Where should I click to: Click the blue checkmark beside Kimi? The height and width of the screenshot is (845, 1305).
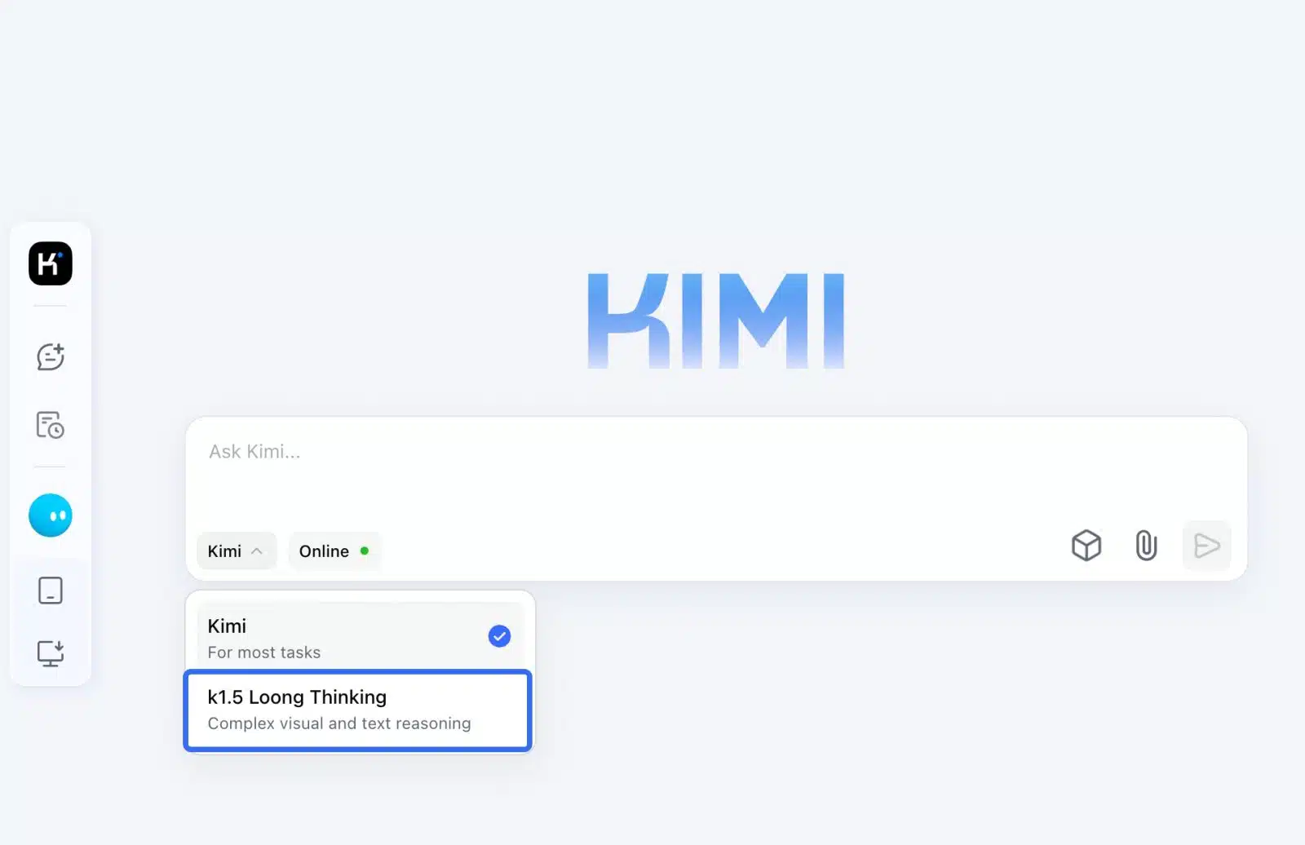499,636
